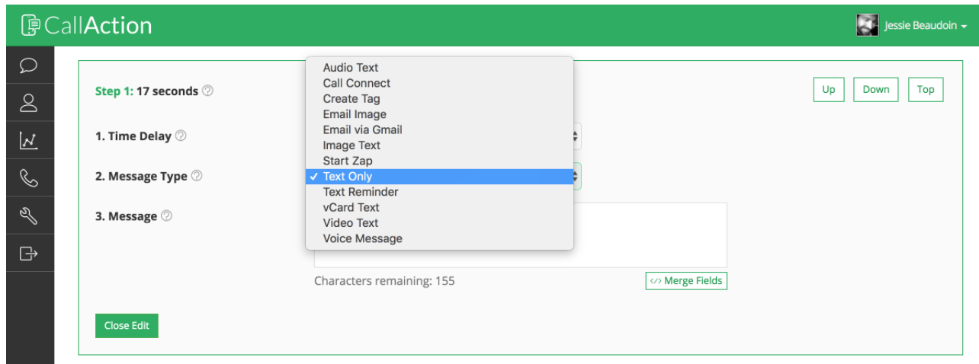Image resolution: width=979 pixels, height=364 pixels.
Task: Choose Email Image option
Action: click(439, 114)
